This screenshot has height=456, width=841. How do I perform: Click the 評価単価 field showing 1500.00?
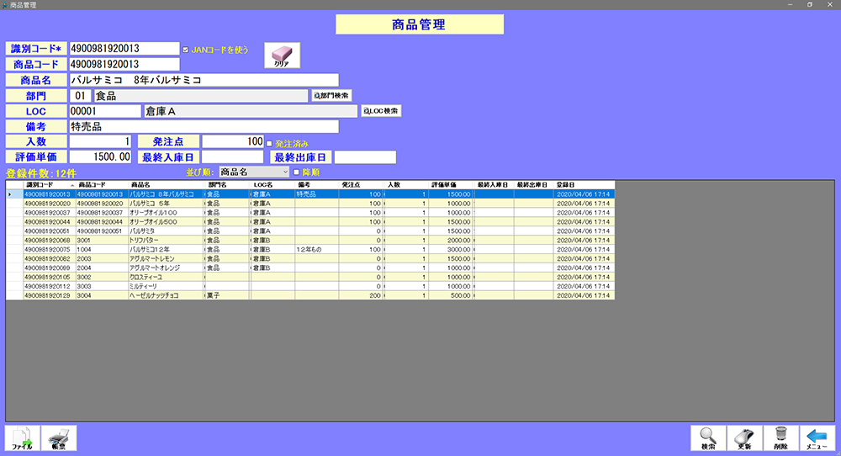click(100, 156)
